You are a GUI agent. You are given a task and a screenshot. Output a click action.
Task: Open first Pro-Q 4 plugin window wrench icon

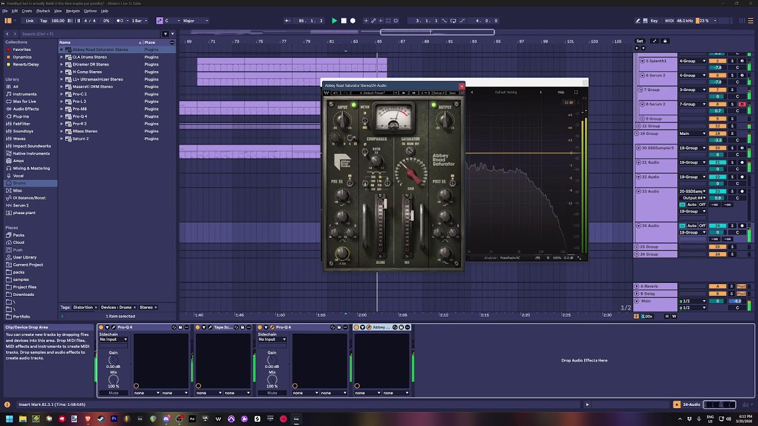[113, 327]
